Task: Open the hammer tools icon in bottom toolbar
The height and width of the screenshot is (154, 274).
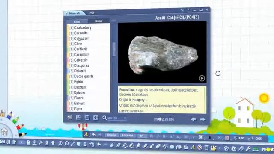Action: coord(41,143)
